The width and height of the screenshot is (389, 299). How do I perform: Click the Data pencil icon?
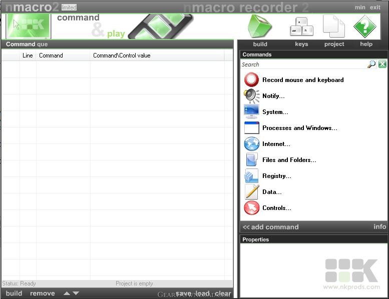tap(252, 191)
